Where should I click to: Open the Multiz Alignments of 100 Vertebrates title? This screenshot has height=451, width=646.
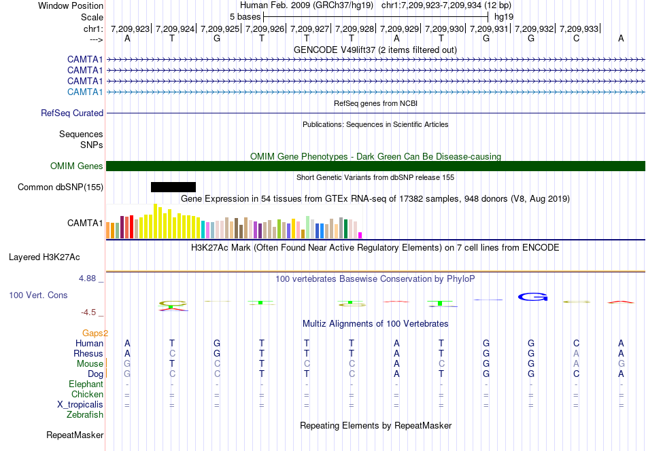[x=375, y=324]
